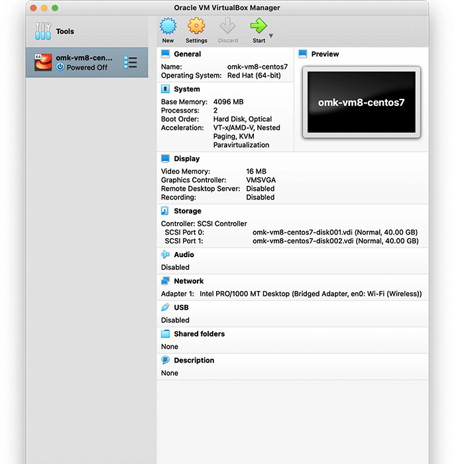Click the Preview section icon

[x=303, y=54]
